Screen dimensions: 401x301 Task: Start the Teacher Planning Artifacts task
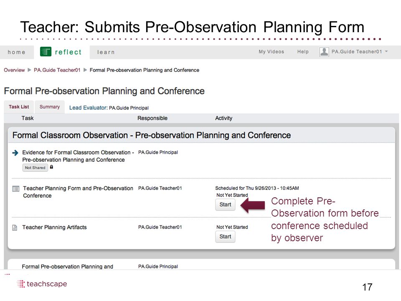(x=225, y=237)
